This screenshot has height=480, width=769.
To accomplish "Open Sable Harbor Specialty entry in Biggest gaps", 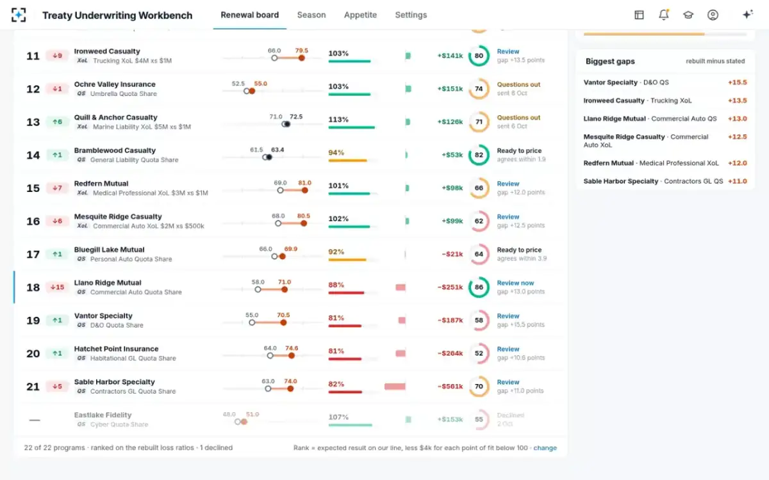I will (x=665, y=181).
